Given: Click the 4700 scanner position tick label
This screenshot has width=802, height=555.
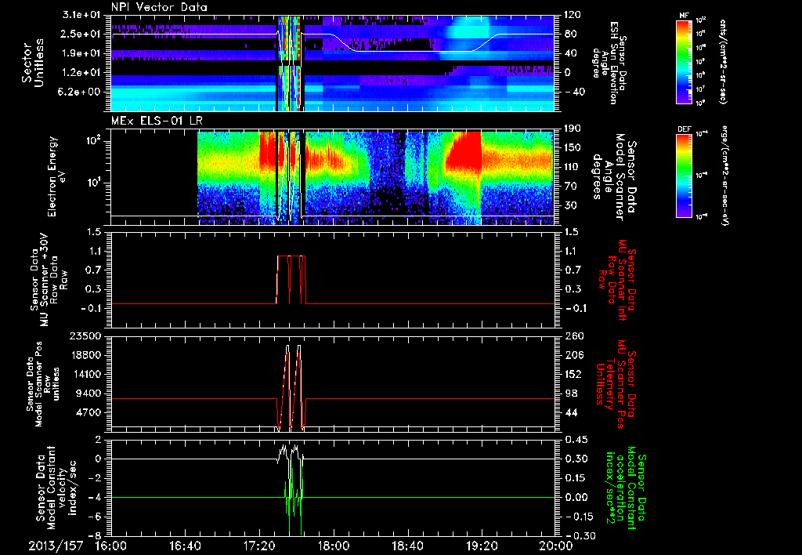Looking at the screenshot, I should tap(89, 412).
